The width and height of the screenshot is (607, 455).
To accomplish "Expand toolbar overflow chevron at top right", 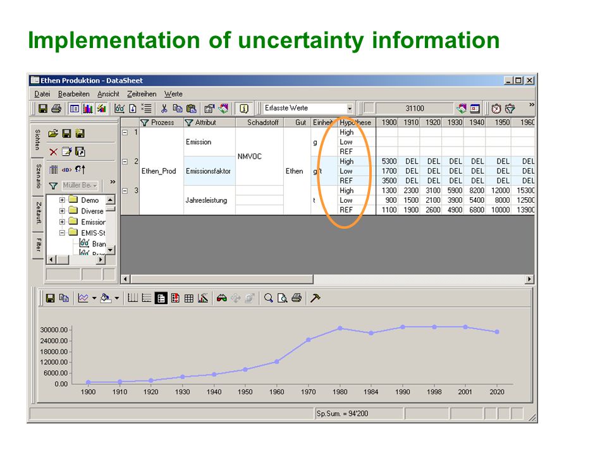I will pos(532,105).
